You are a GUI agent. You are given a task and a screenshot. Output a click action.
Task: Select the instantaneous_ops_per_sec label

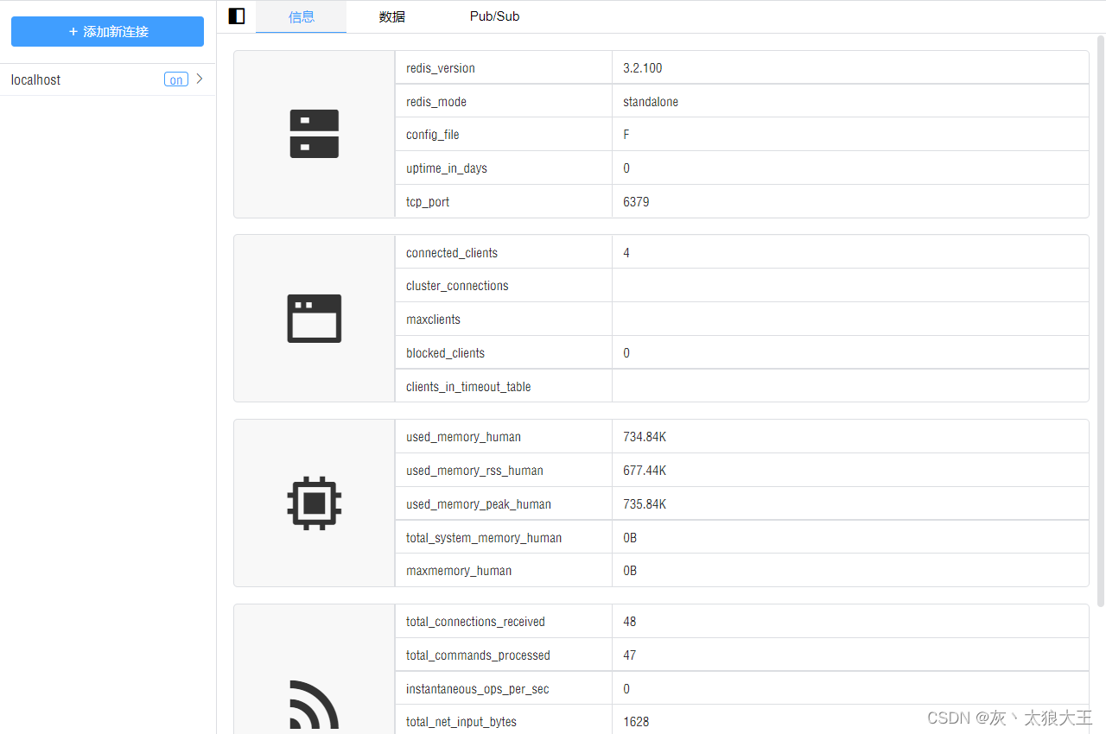(478, 689)
